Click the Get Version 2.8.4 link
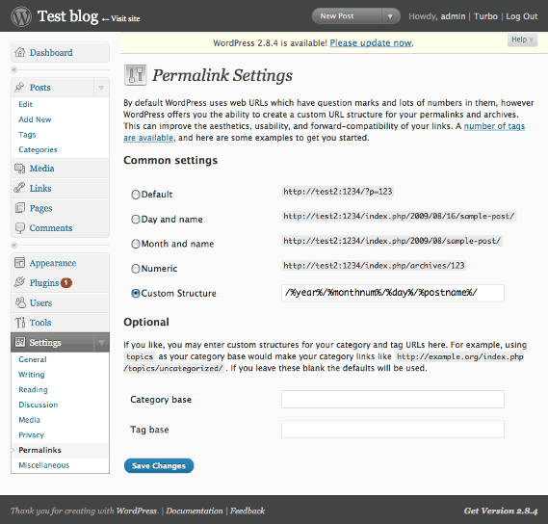This screenshot has width=548, height=524. [501, 511]
